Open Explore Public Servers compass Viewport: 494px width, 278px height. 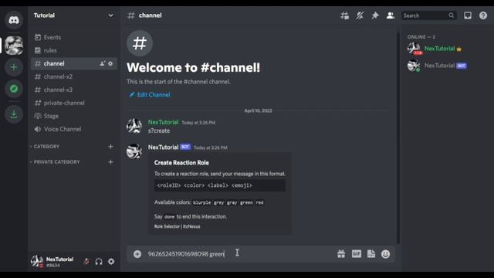[14, 89]
